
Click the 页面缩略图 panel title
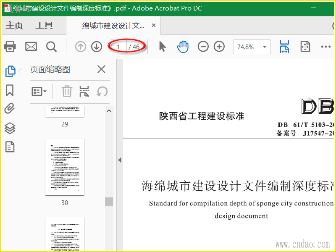click(50, 69)
